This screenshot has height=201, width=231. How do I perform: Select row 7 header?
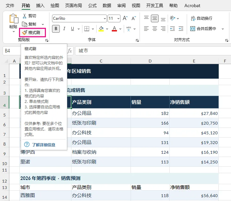point(5,133)
